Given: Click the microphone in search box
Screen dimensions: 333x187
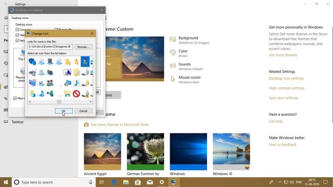Looking at the screenshot, I should point(91,182).
